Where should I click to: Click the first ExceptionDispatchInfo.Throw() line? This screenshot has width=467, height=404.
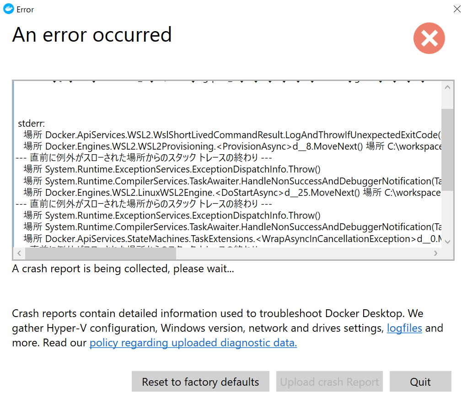click(x=172, y=169)
